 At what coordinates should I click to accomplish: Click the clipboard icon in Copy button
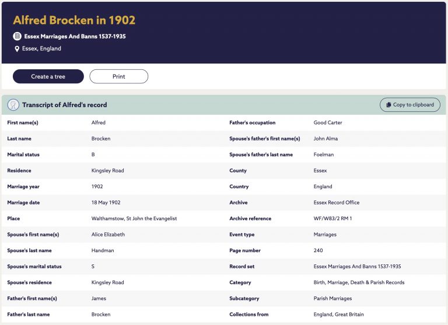pos(388,105)
